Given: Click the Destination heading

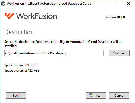Looking at the screenshot, I should [x=19, y=32].
